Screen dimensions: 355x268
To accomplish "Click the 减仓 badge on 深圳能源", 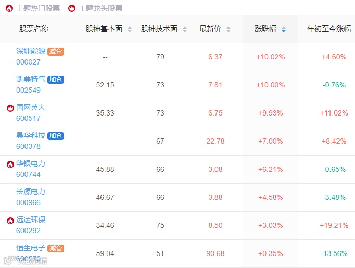I will [56, 52].
